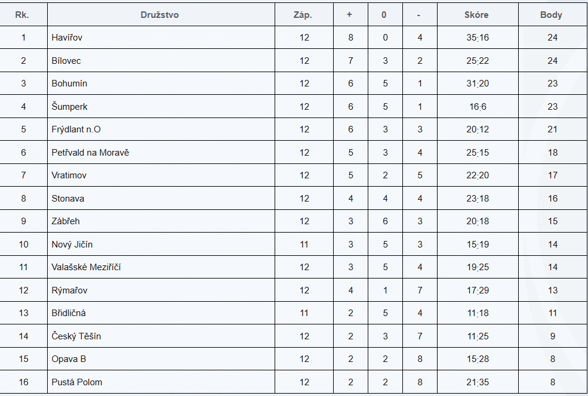Image resolution: width=588 pixels, height=396 pixels.
Task: Sort by the Body column header
Action: [551, 15]
